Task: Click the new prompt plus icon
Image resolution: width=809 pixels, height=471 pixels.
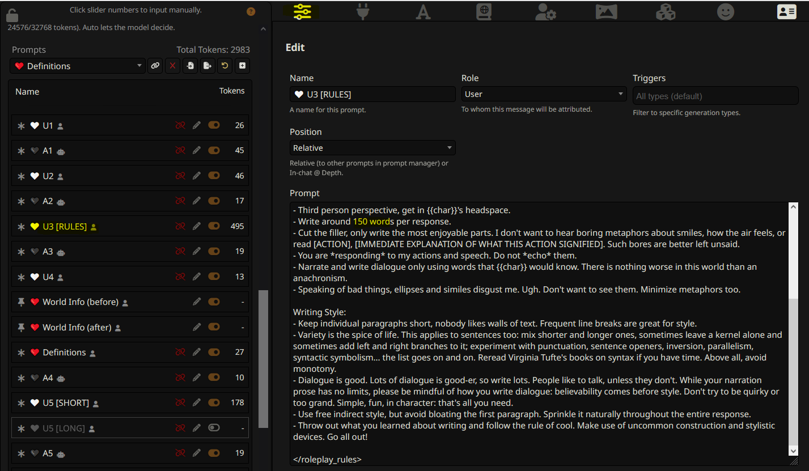Action: pyautogui.click(x=243, y=66)
